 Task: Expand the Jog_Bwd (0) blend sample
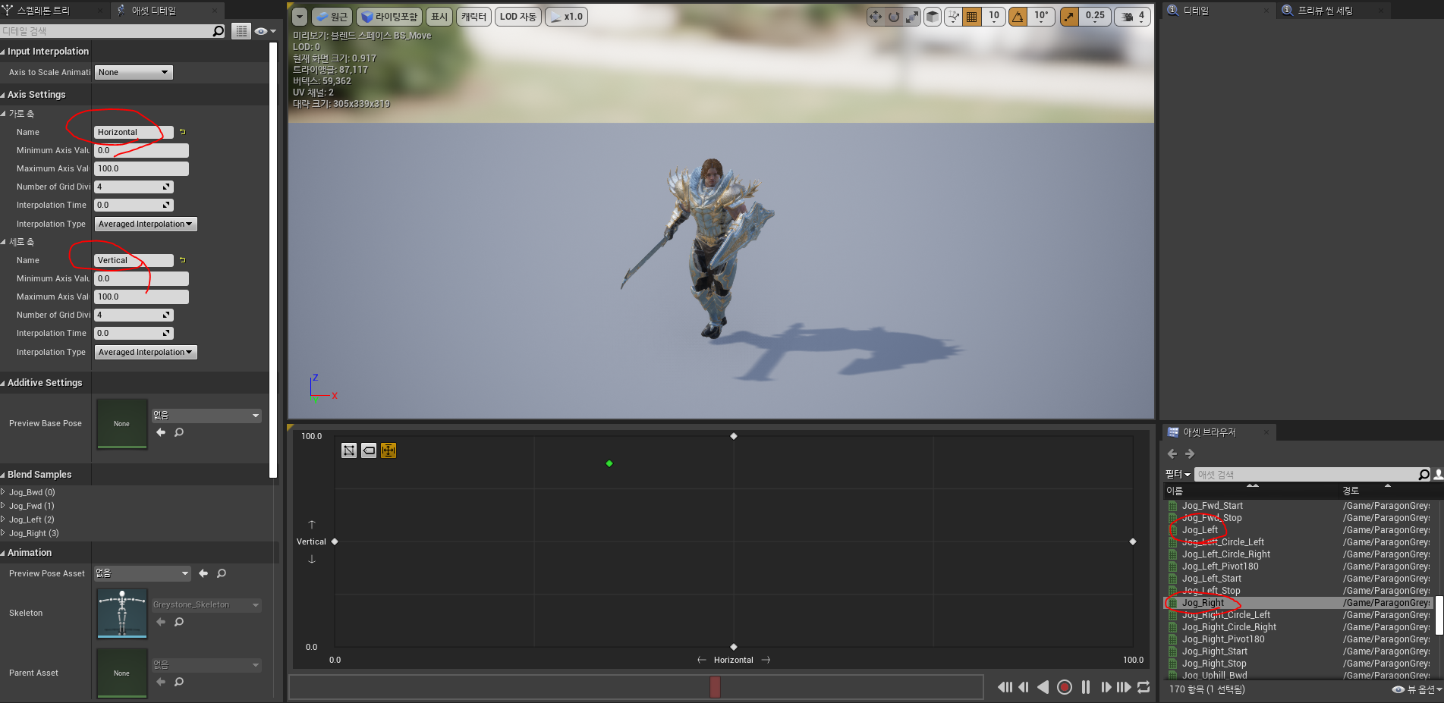[3, 492]
